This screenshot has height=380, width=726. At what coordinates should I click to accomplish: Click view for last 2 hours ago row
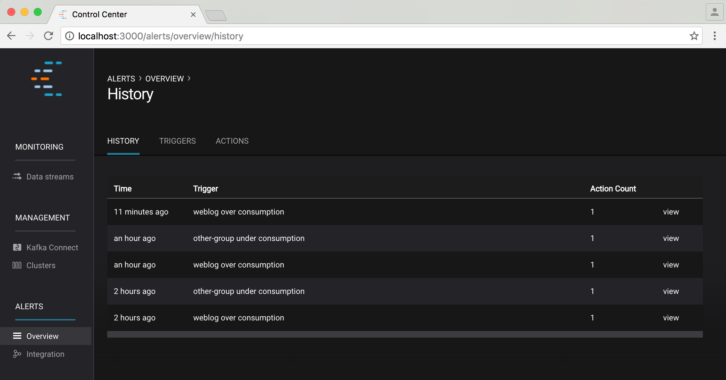(671, 318)
